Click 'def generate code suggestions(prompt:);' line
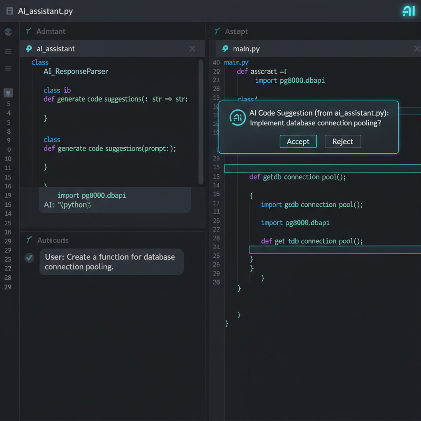Image resolution: width=421 pixels, height=421 pixels. [110, 148]
